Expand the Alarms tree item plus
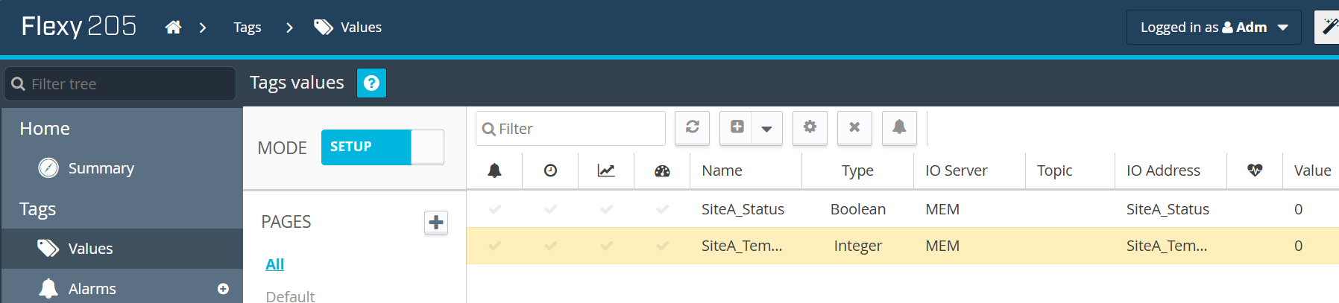1339x303 pixels. [223, 289]
